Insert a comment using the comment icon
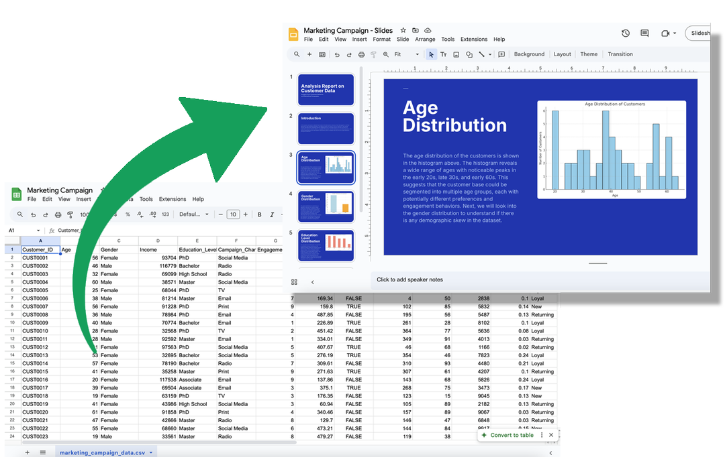Screen dimensions: 725x457 (x=501, y=54)
